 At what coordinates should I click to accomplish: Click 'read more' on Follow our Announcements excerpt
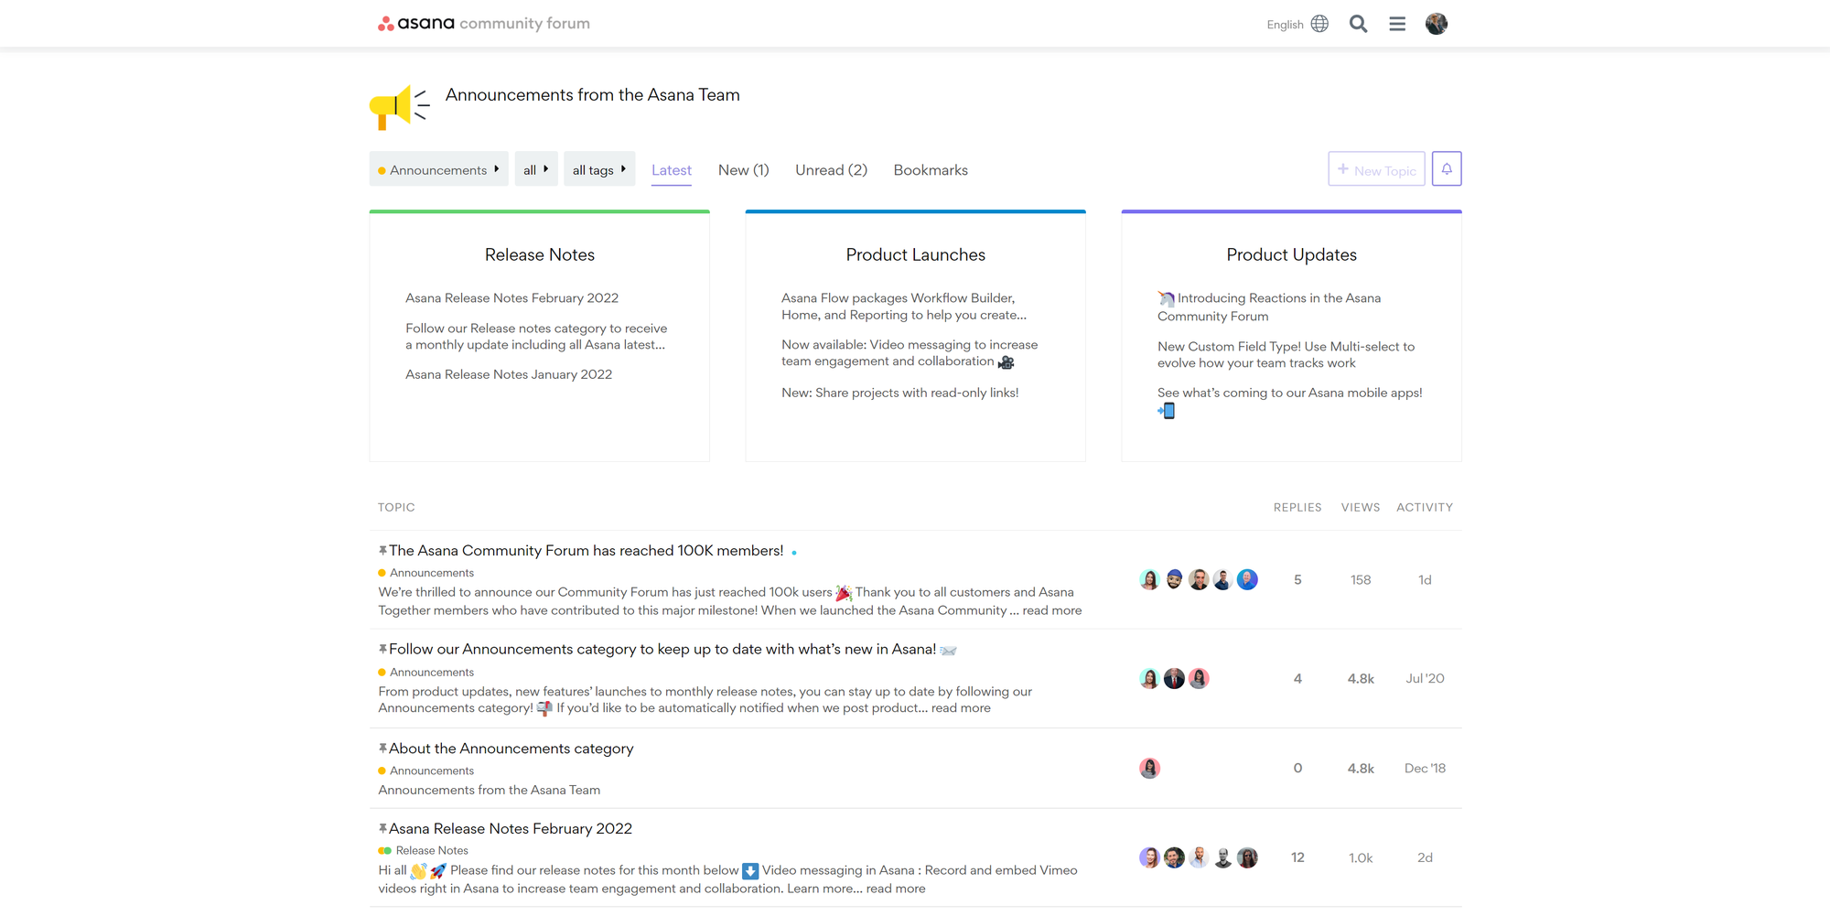coord(961,708)
